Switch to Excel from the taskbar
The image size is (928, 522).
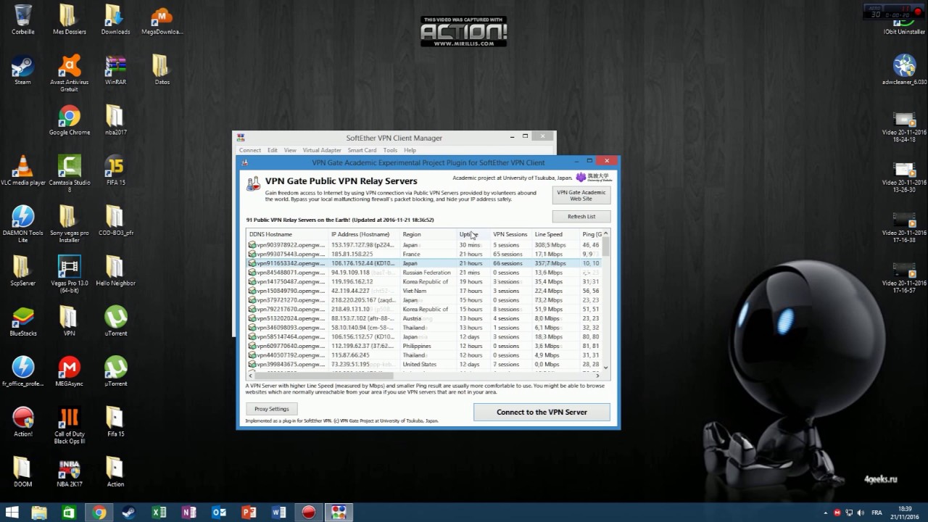point(159,513)
